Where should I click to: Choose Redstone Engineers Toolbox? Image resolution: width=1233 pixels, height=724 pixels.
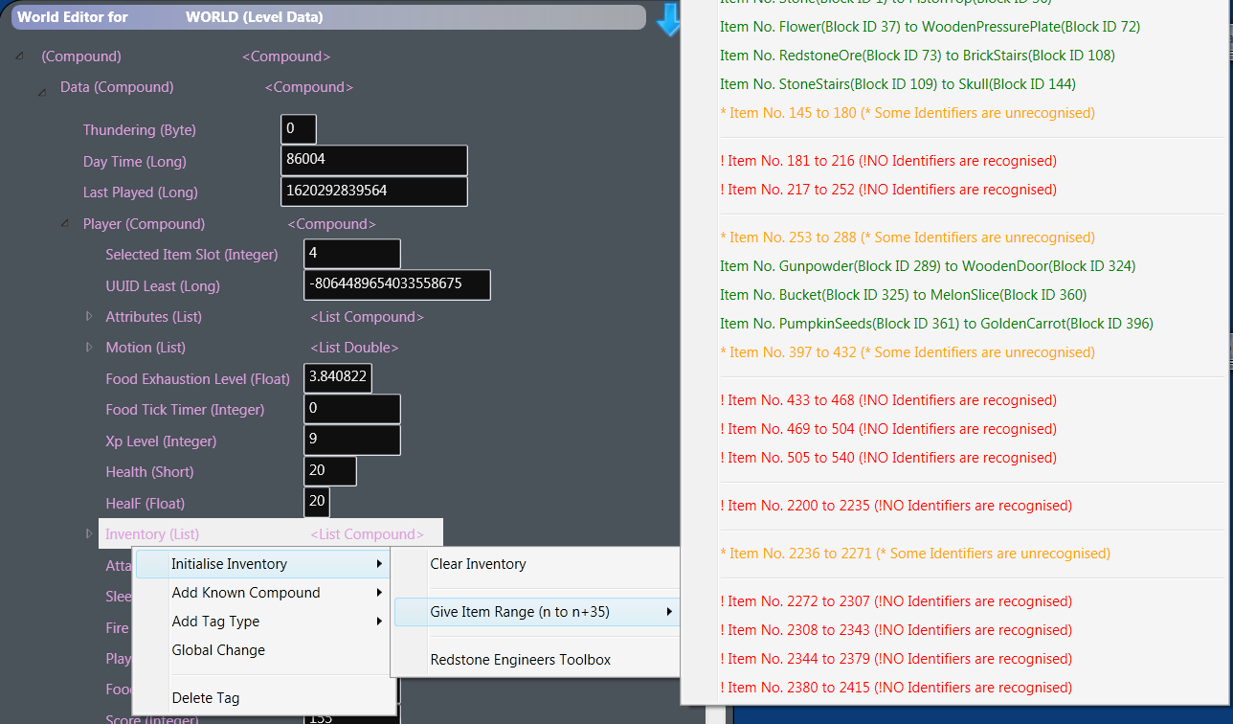(x=520, y=660)
